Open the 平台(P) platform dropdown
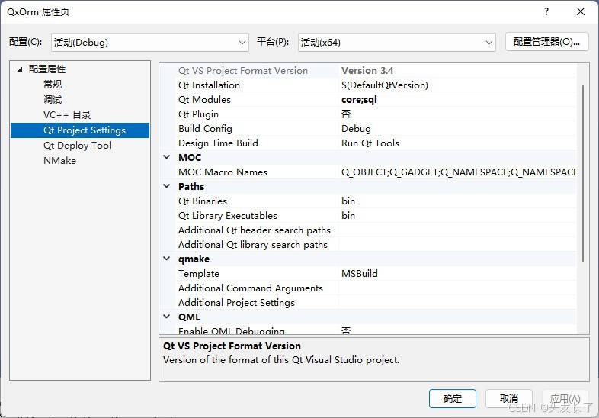 (396, 43)
